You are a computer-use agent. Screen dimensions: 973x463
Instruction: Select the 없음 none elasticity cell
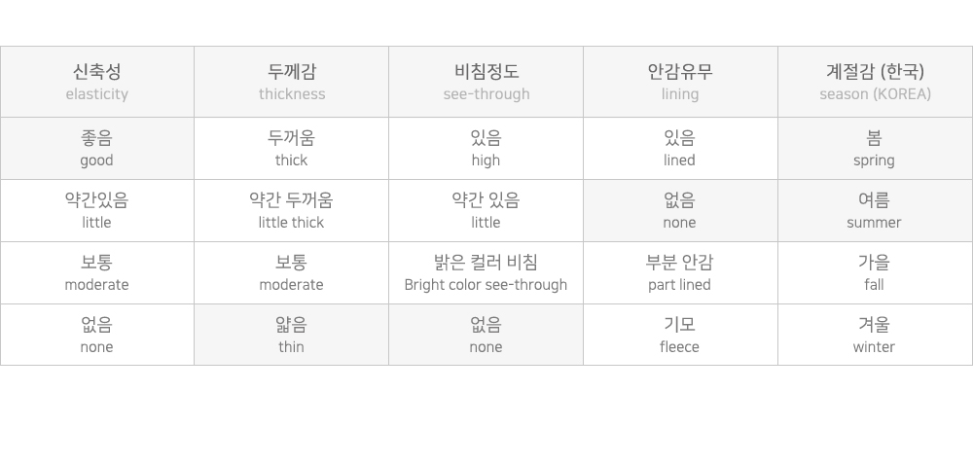coord(96,335)
